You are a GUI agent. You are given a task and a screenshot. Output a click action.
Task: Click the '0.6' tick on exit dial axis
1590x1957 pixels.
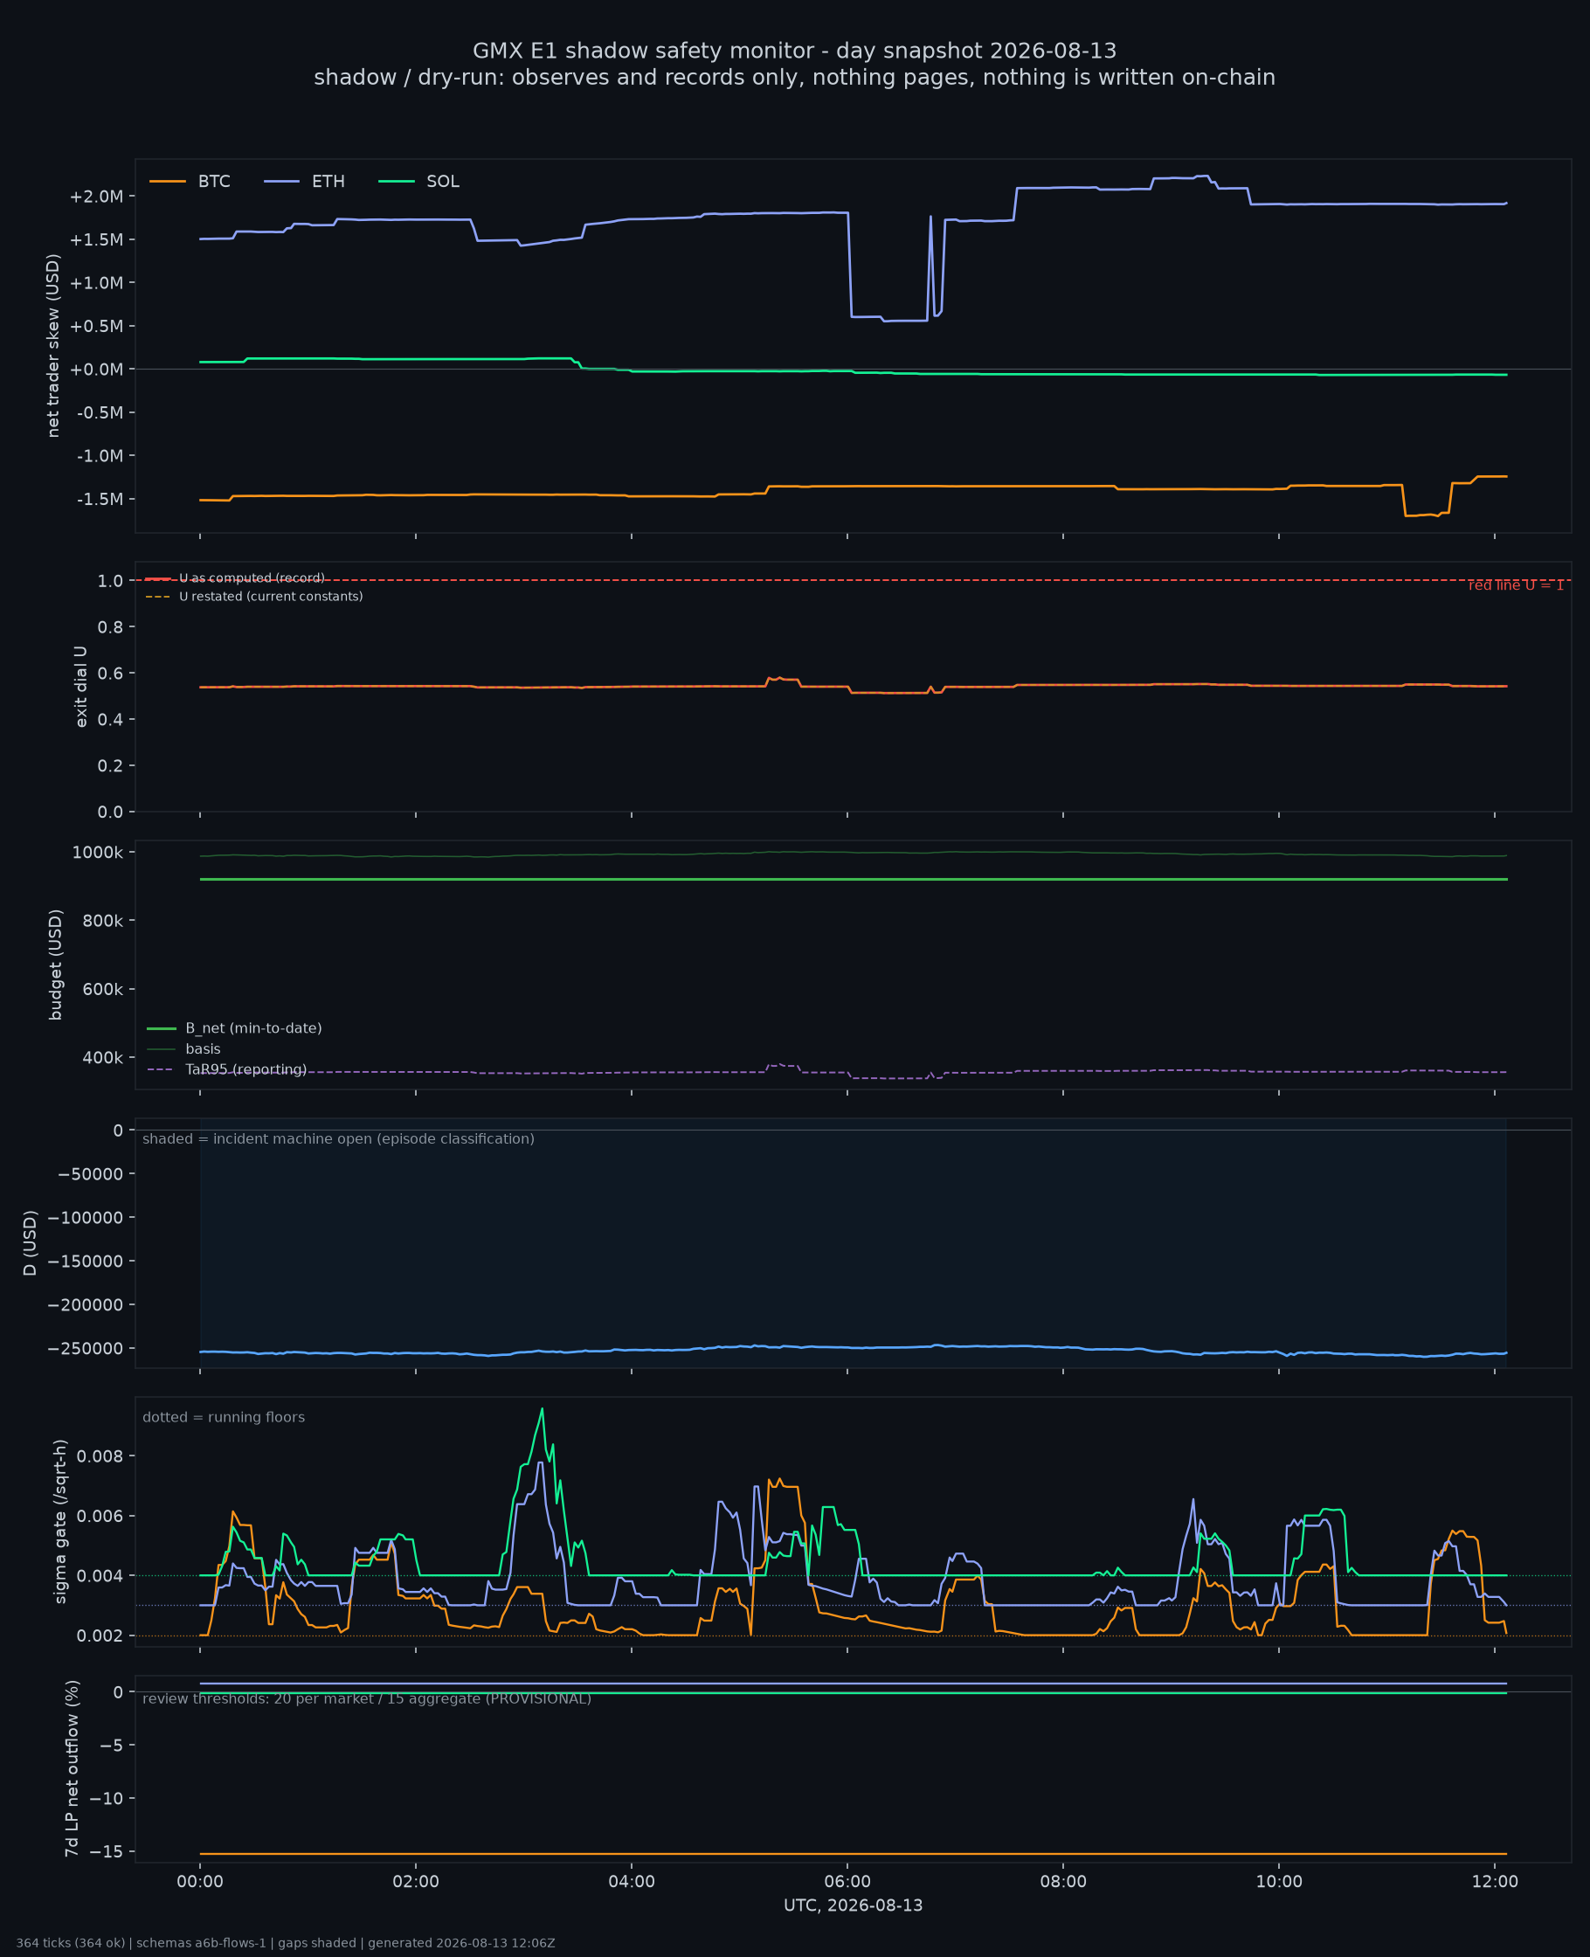pos(110,673)
